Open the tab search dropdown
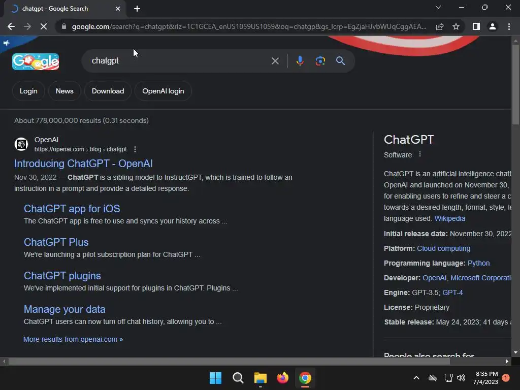 [x=438, y=7]
